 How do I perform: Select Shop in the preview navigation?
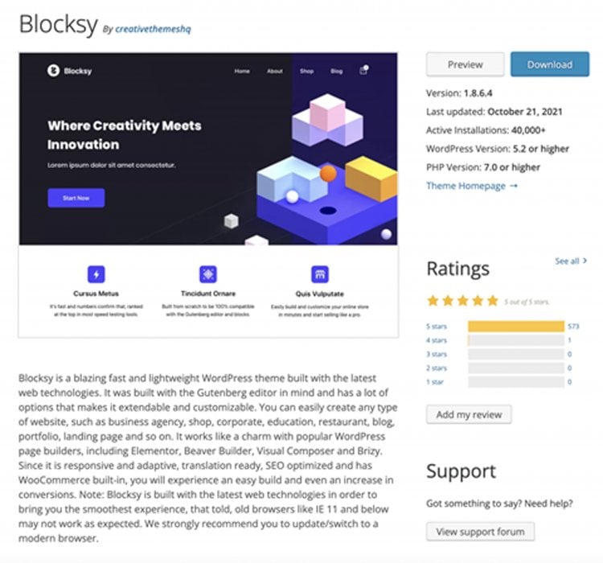click(306, 72)
